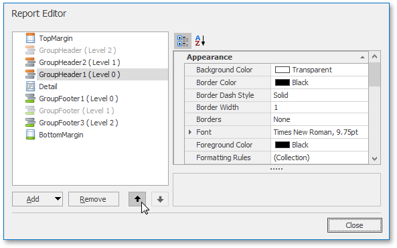Select the Background Color property label
This screenshot has height=248, width=397.
point(224,70)
